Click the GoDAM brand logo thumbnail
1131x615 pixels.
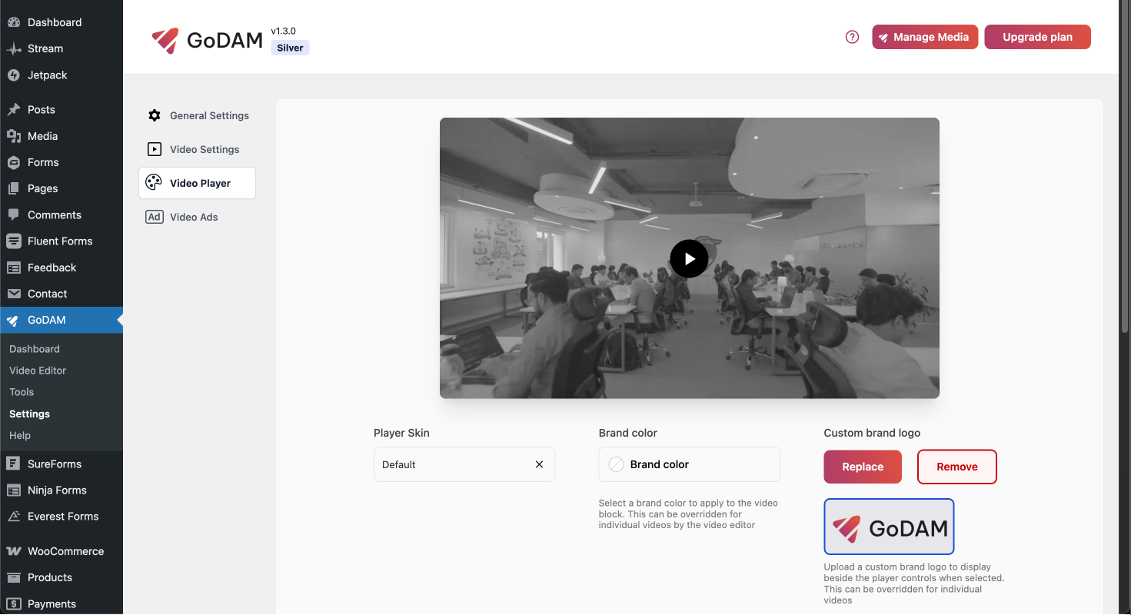pos(889,527)
